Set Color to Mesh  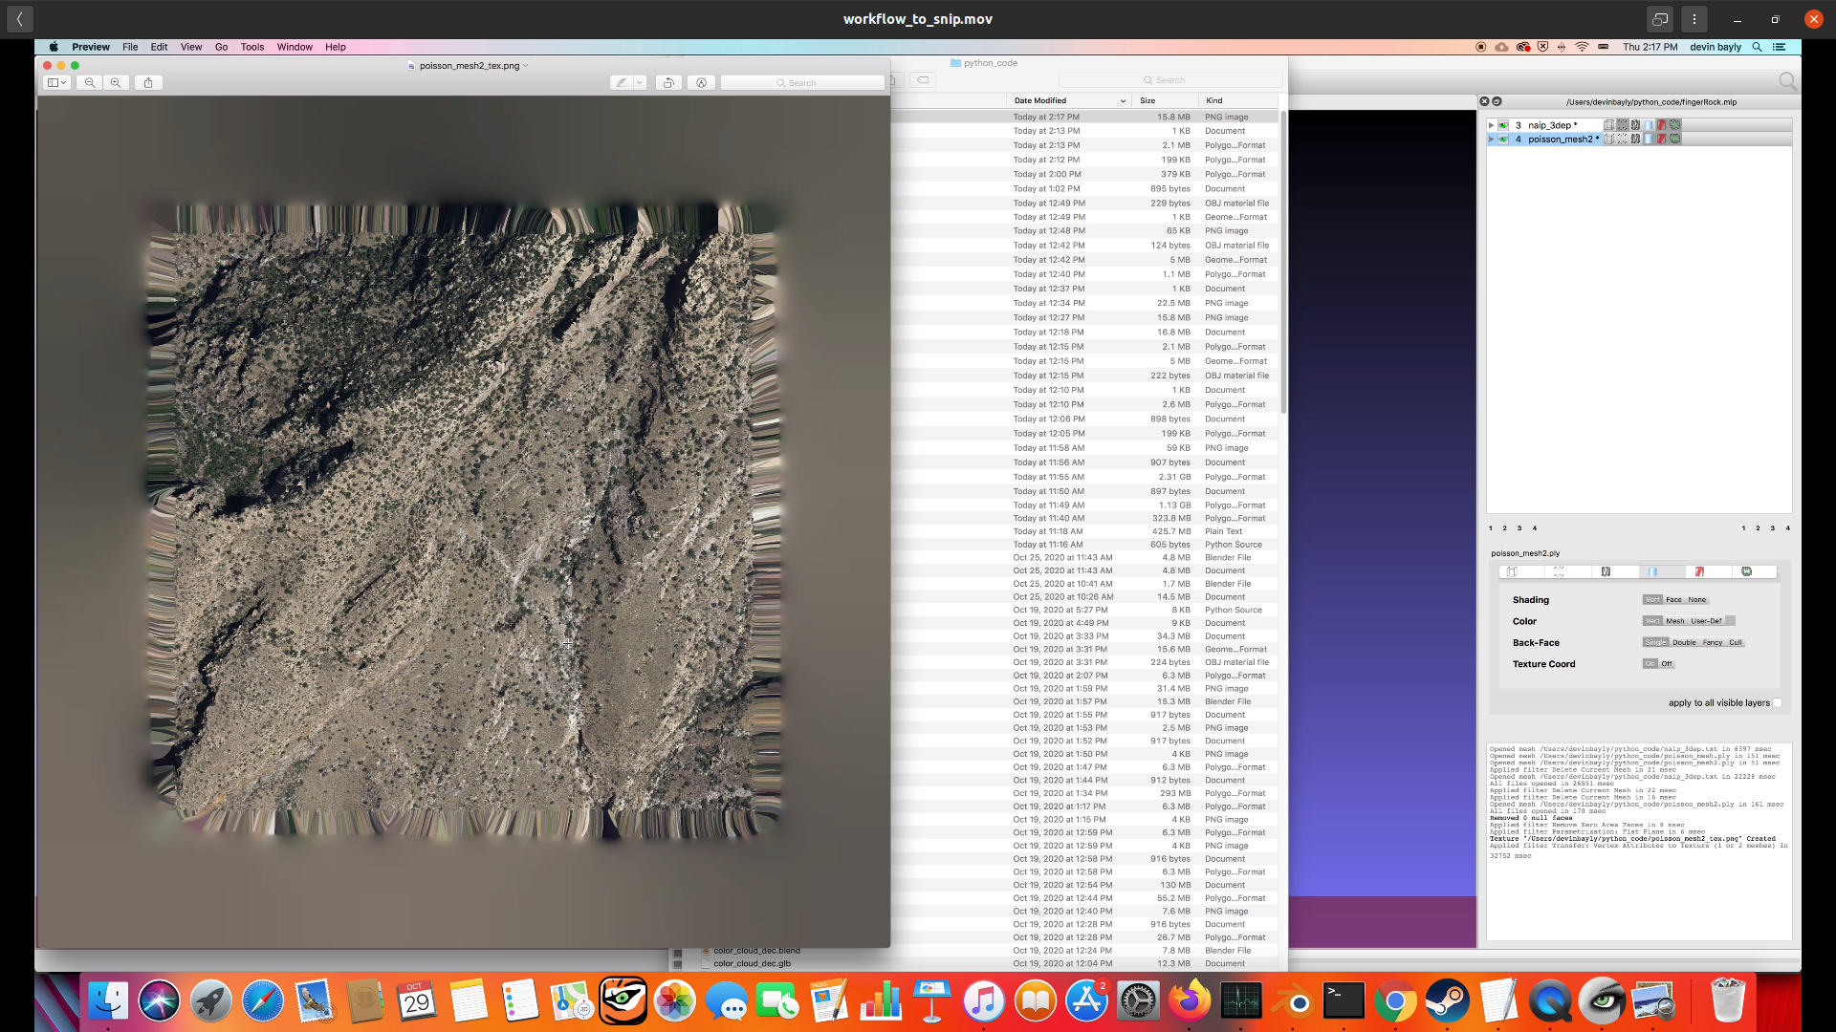[x=1675, y=621]
